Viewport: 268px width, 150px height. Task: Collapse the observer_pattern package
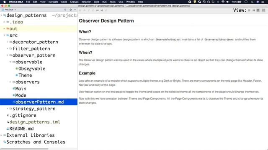(x=7, y=55)
